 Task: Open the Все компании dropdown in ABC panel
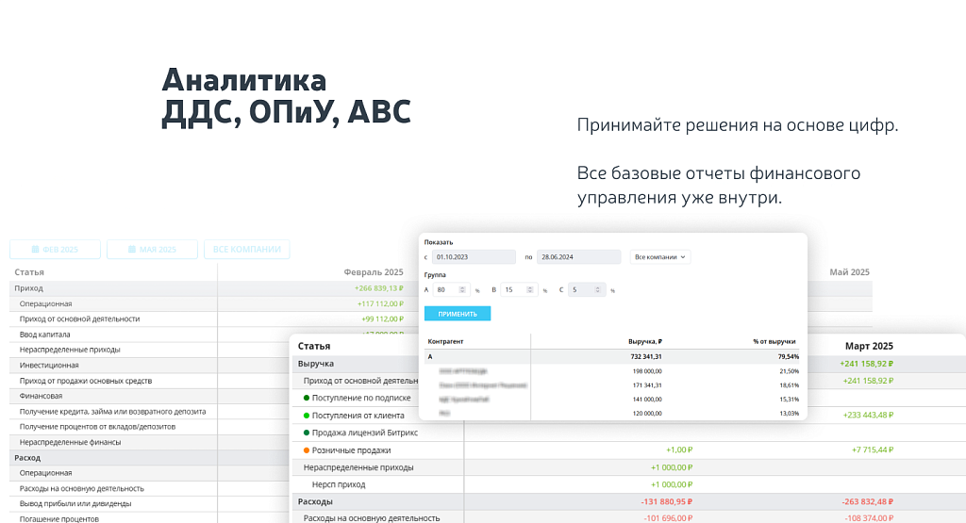click(x=660, y=256)
